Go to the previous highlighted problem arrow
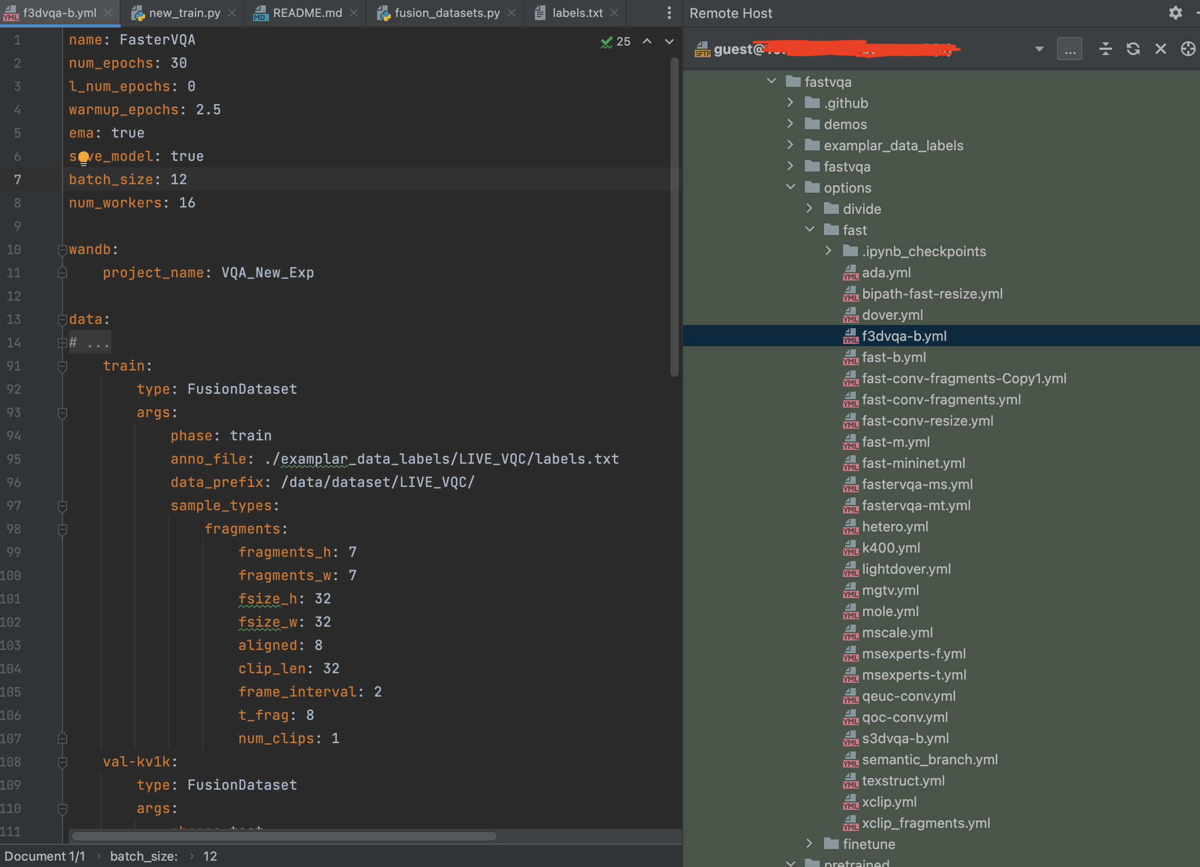The width and height of the screenshot is (1200, 867). pyautogui.click(x=647, y=41)
